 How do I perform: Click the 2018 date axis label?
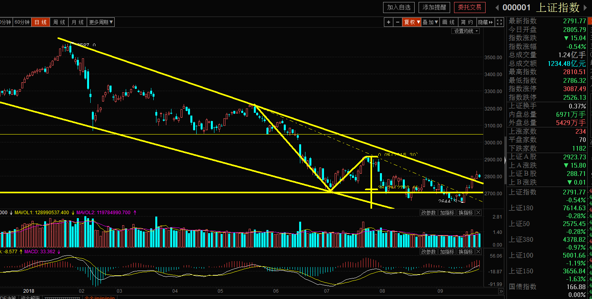pos(30,291)
